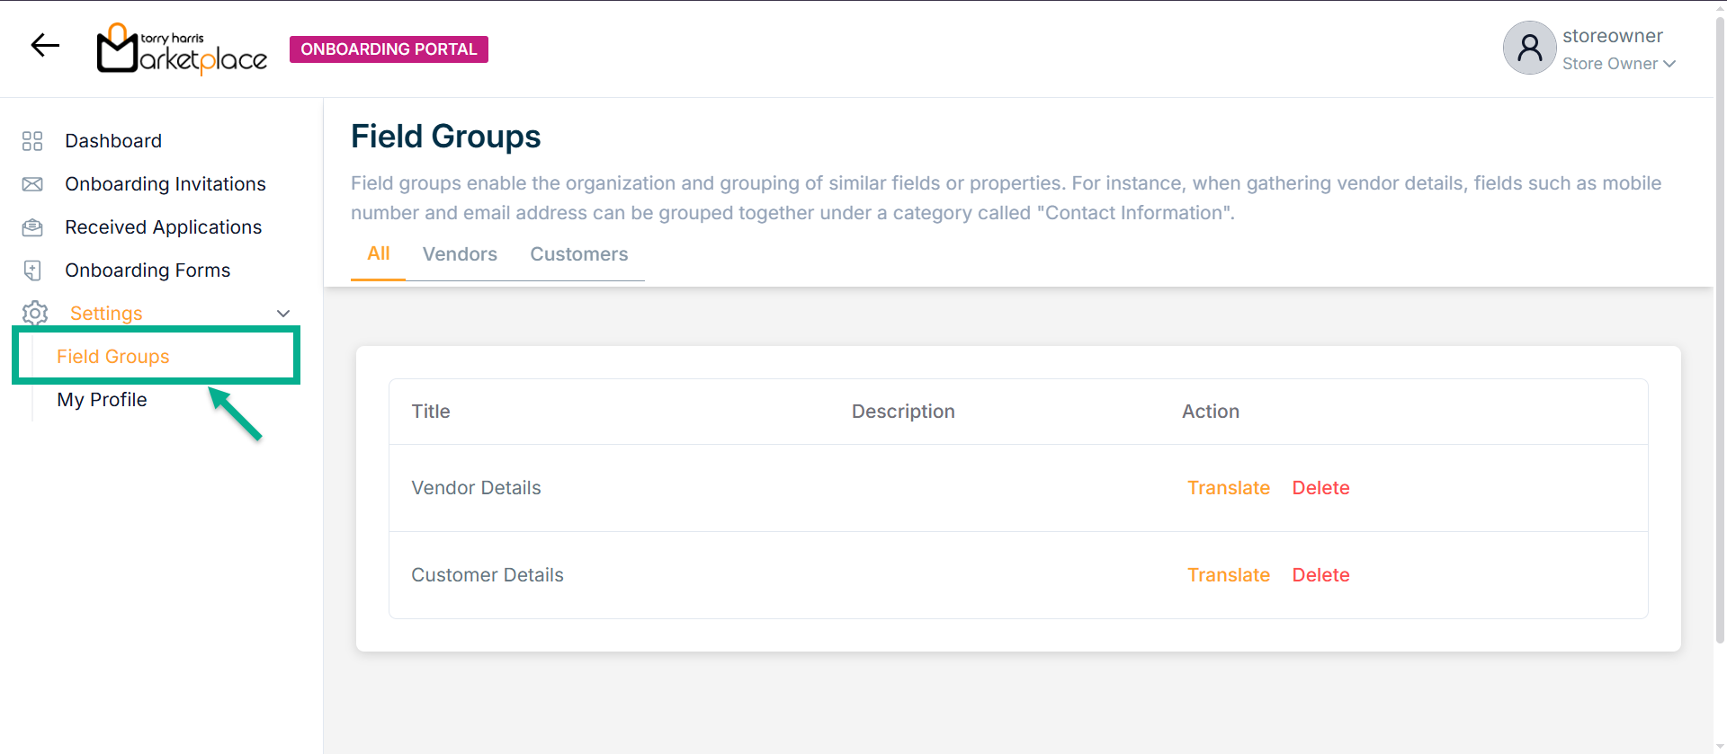Collapse the Settings menu chevron
The width and height of the screenshot is (1727, 754).
point(283,314)
